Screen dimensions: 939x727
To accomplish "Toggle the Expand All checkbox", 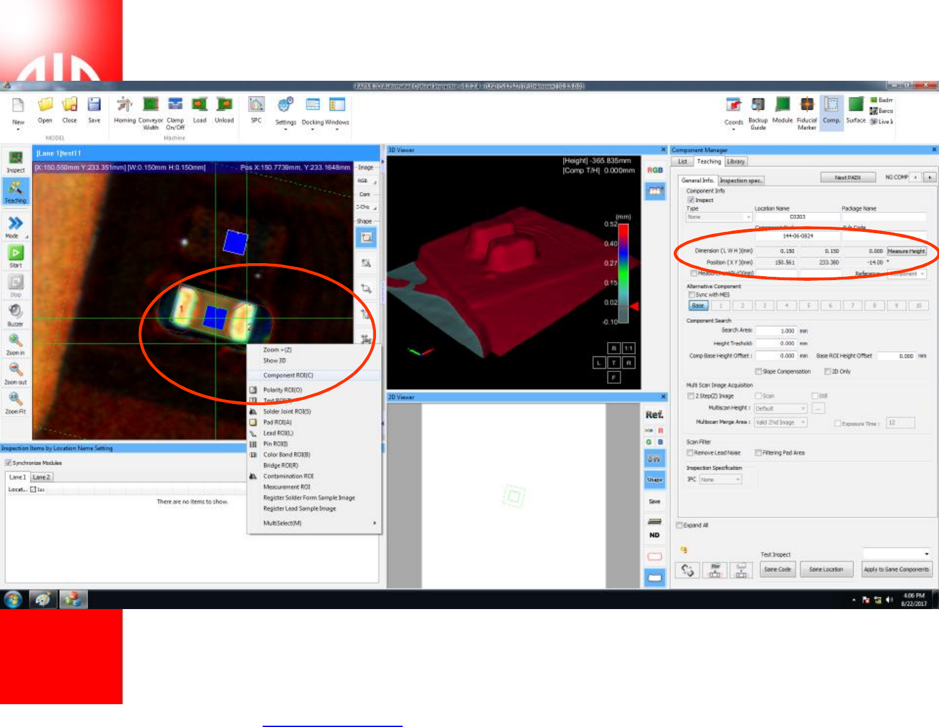I will point(680,525).
